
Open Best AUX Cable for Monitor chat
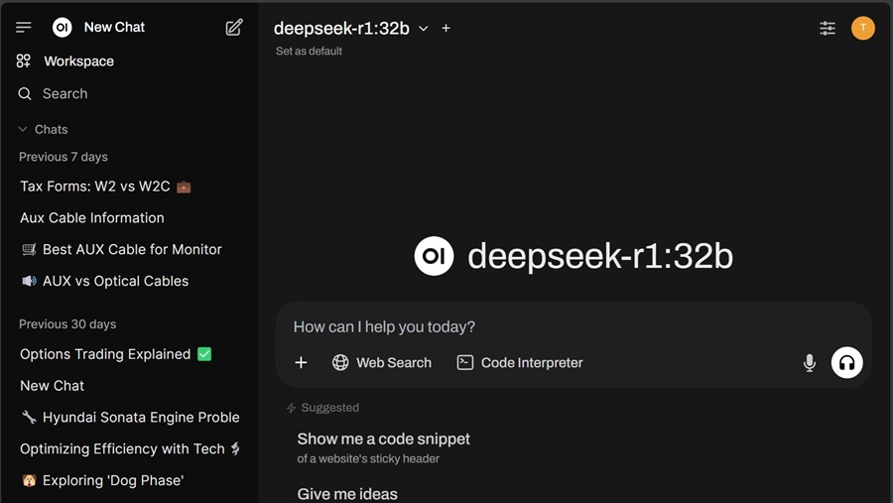pyautogui.click(x=121, y=249)
